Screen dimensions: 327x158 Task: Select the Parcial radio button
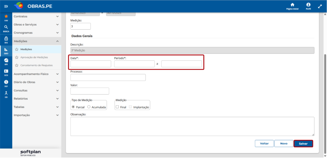73,107
